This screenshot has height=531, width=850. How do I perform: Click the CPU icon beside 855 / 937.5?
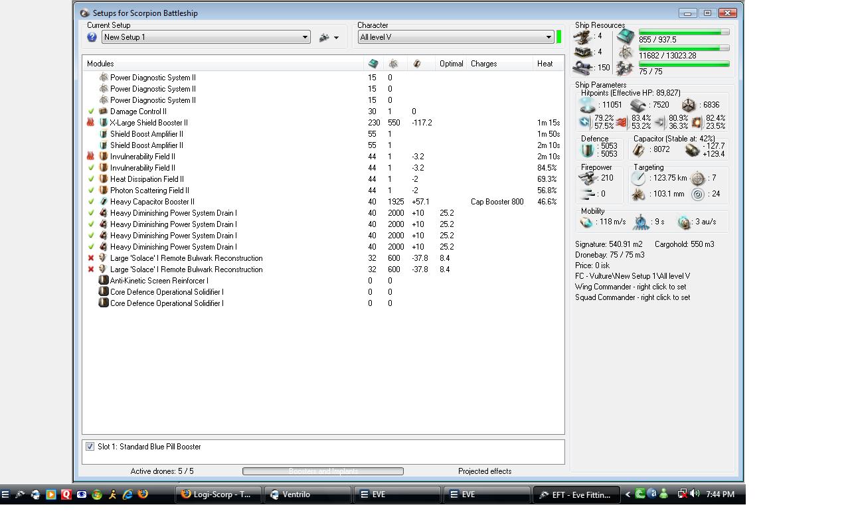click(x=626, y=37)
